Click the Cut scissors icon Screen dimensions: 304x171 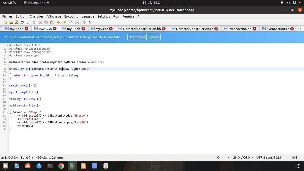pyautogui.click(x=40, y=22)
